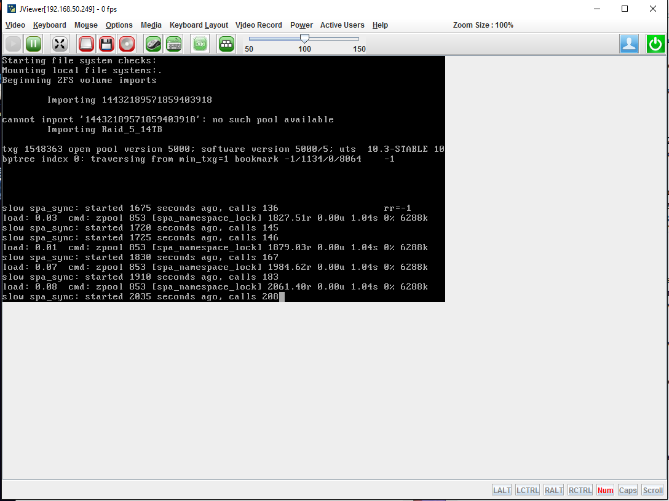669x501 pixels.
Task: Open the Active Users menu
Action: pyautogui.click(x=342, y=25)
